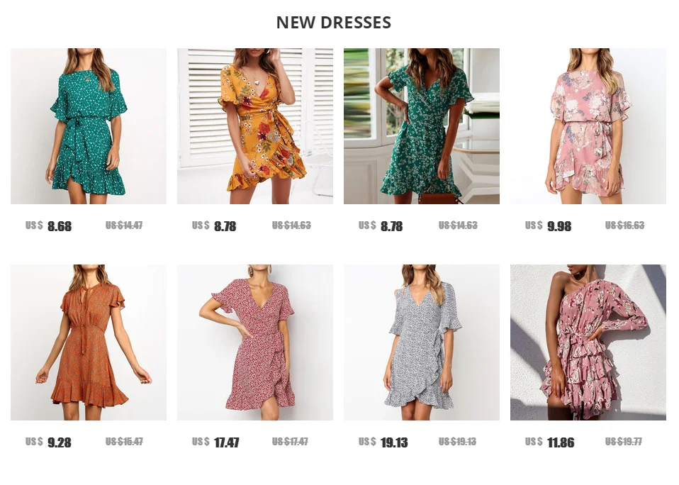Click the US $9.98 sale price

click(548, 226)
